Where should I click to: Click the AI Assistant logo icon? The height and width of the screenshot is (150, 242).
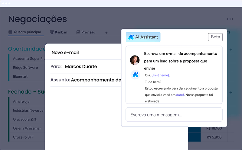pyautogui.click(x=131, y=37)
